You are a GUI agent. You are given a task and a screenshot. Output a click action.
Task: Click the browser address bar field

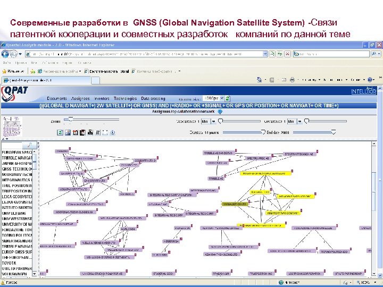point(144,54)
